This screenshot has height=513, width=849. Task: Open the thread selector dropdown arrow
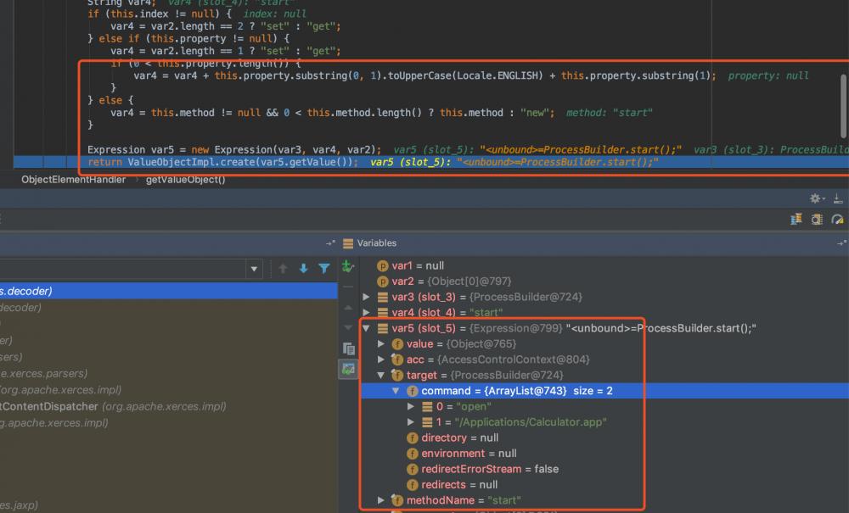coord(254,269)
